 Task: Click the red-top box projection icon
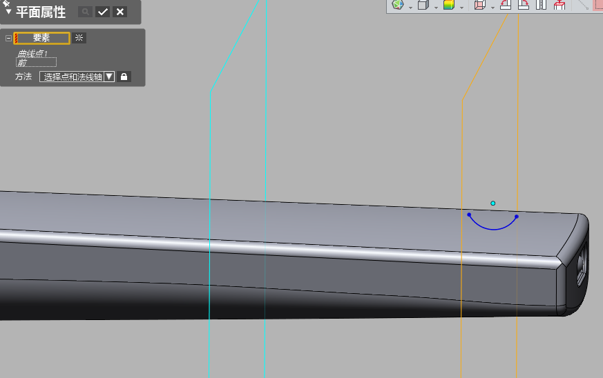559,5
